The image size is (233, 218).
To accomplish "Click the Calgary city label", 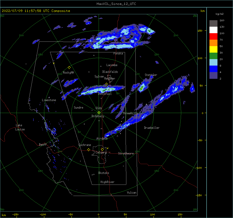I will pos(101,152).
